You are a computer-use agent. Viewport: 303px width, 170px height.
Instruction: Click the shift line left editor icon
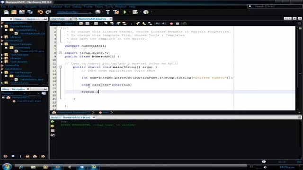coord(158,24)
